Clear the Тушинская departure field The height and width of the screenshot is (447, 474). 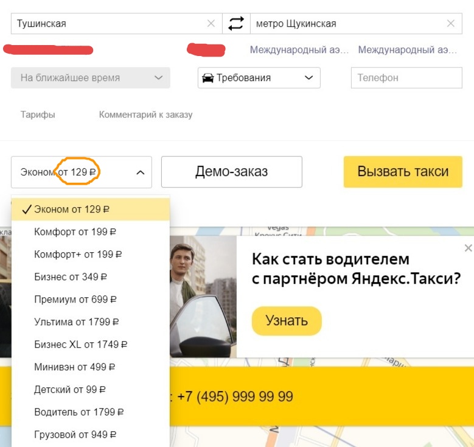tap(211, 23)
